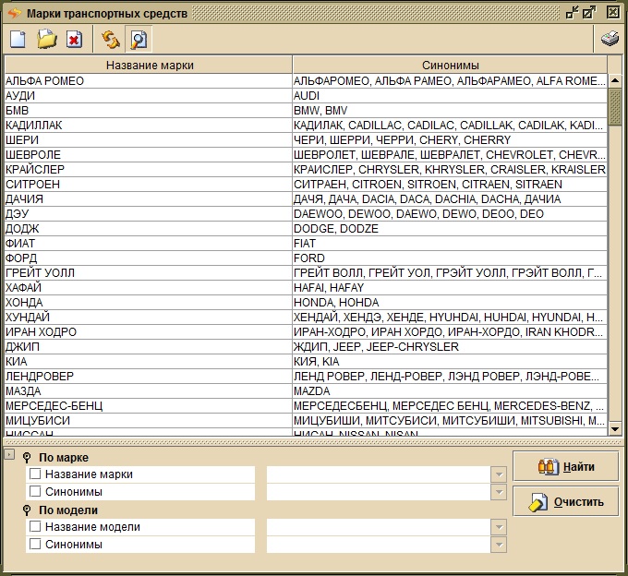This screenshot has width=628, height=576.
Task: Select the СИТРОЕН row
Action: click(306, 185)
